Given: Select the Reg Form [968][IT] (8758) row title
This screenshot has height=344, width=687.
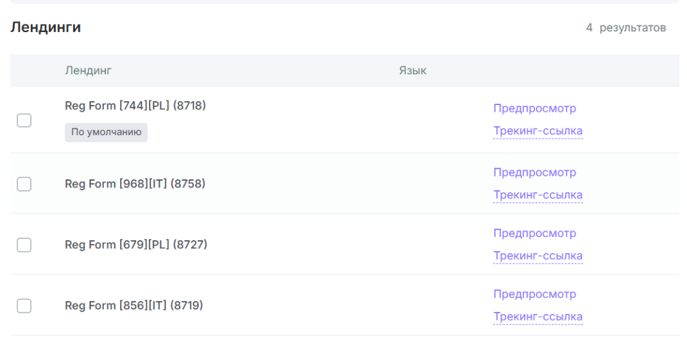Looking at the screenshot, I should [x=135, y=184].
